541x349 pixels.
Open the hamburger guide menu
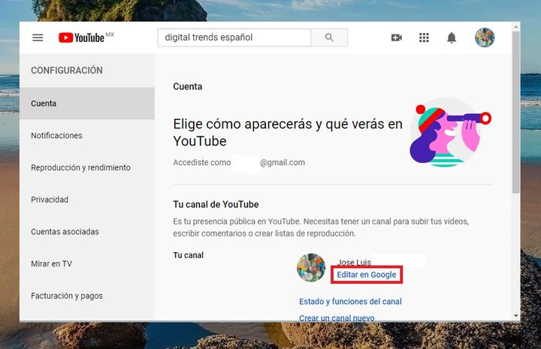[38, 38]
